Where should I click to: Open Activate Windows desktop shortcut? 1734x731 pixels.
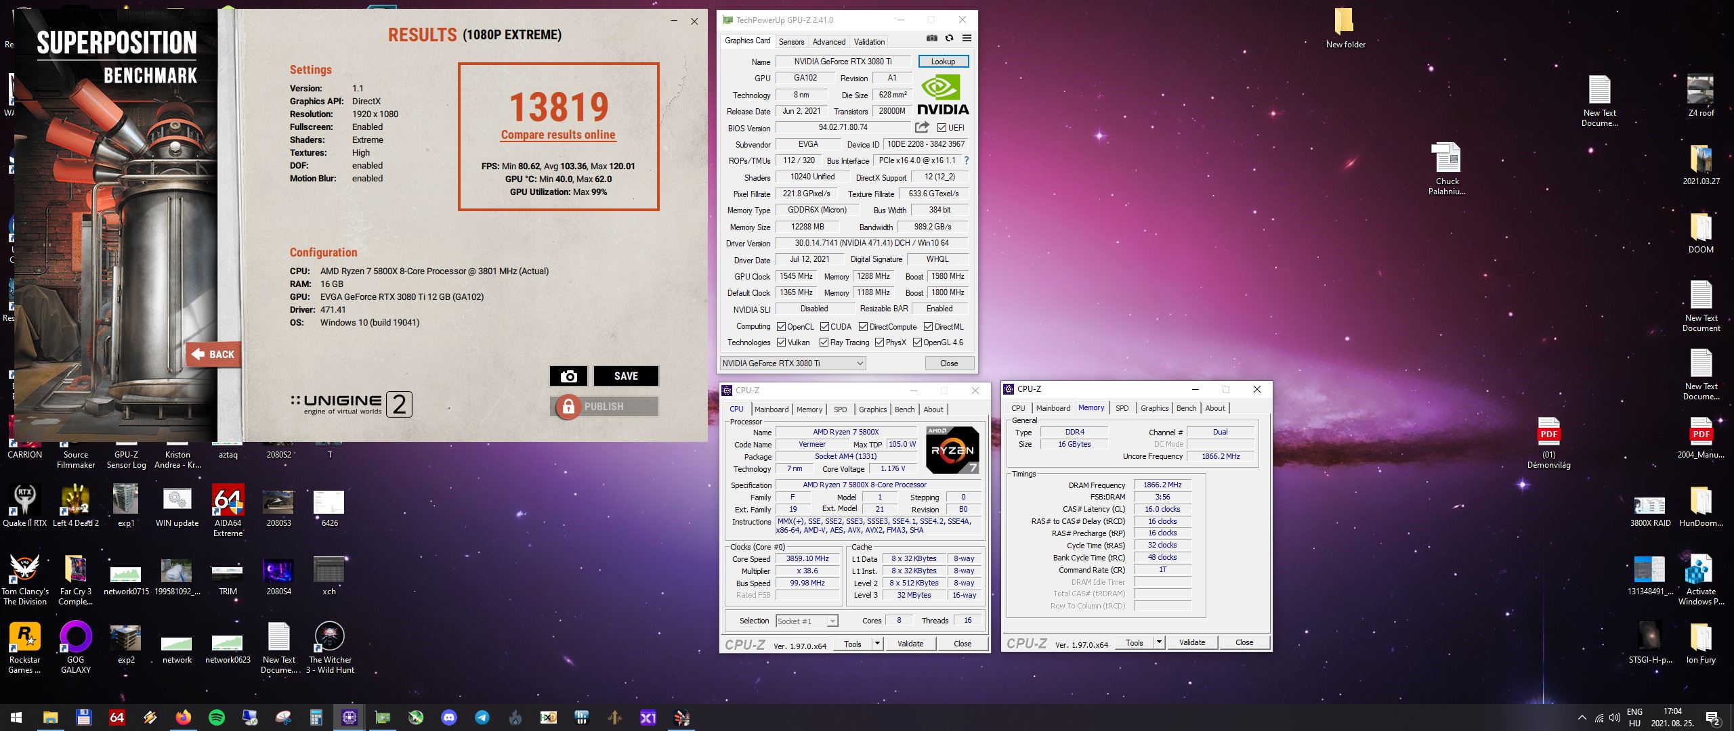pyautogui.click(x=1701, y=579)
